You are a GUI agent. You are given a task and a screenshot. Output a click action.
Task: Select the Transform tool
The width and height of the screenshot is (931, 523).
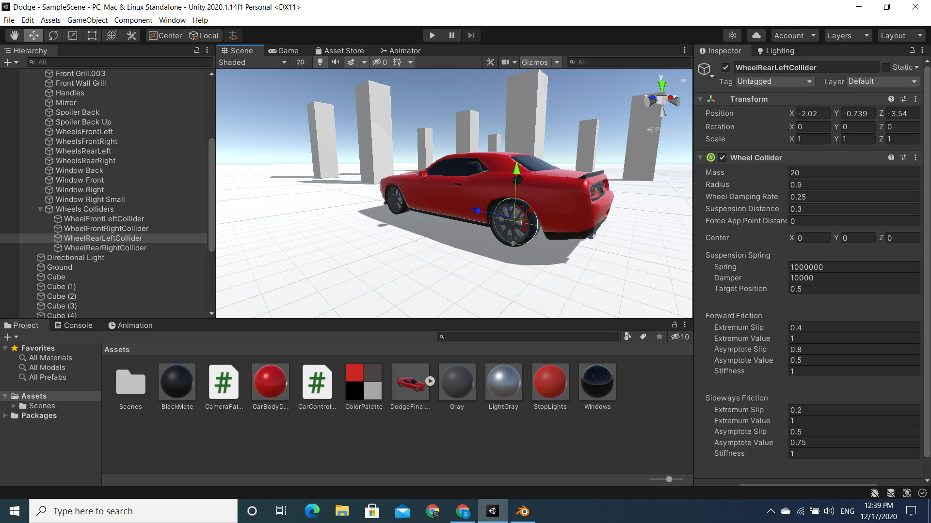(112, 35)
